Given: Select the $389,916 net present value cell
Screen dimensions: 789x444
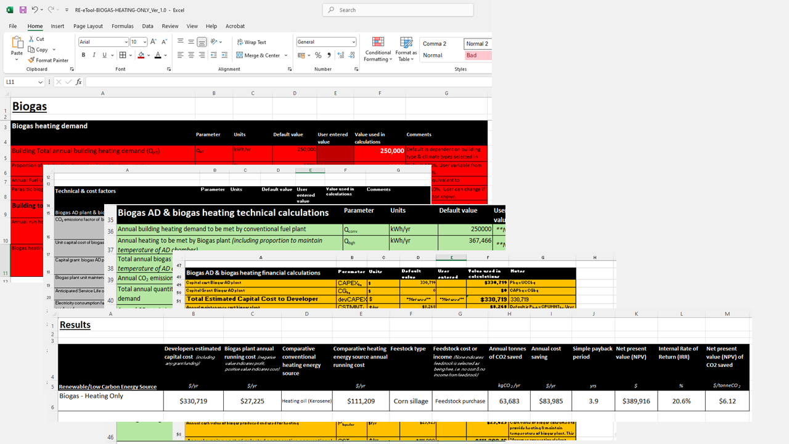Looking at the screenshot, I should pos(636,401).
